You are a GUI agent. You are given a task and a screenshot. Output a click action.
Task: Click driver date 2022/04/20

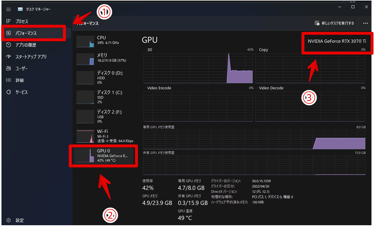click(x=261, y=186)
